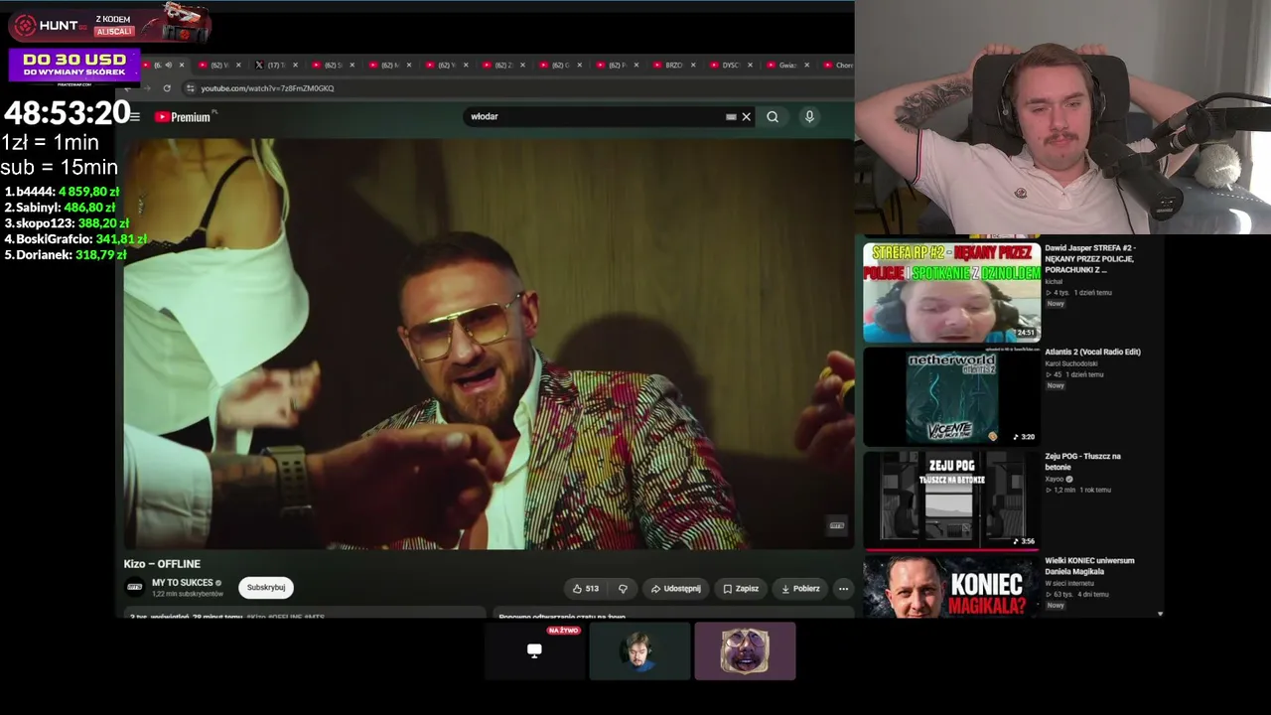Close the BRZO browser tab
Viewport: 1271px width, 715px height.
(692, 66)
